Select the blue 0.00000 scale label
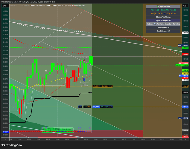 [x=6, y=132]
